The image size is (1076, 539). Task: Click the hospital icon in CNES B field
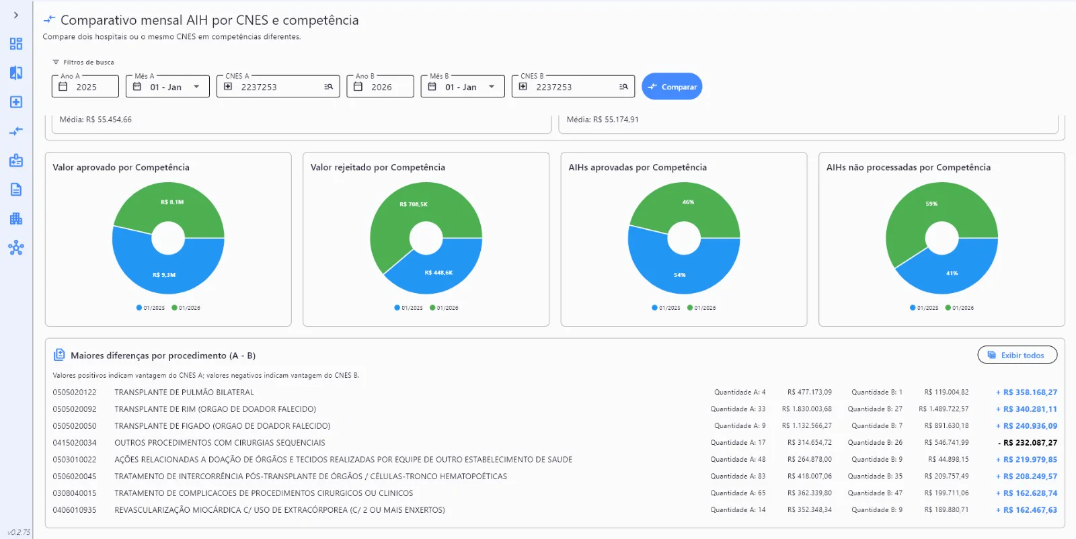tap(523, 87)
